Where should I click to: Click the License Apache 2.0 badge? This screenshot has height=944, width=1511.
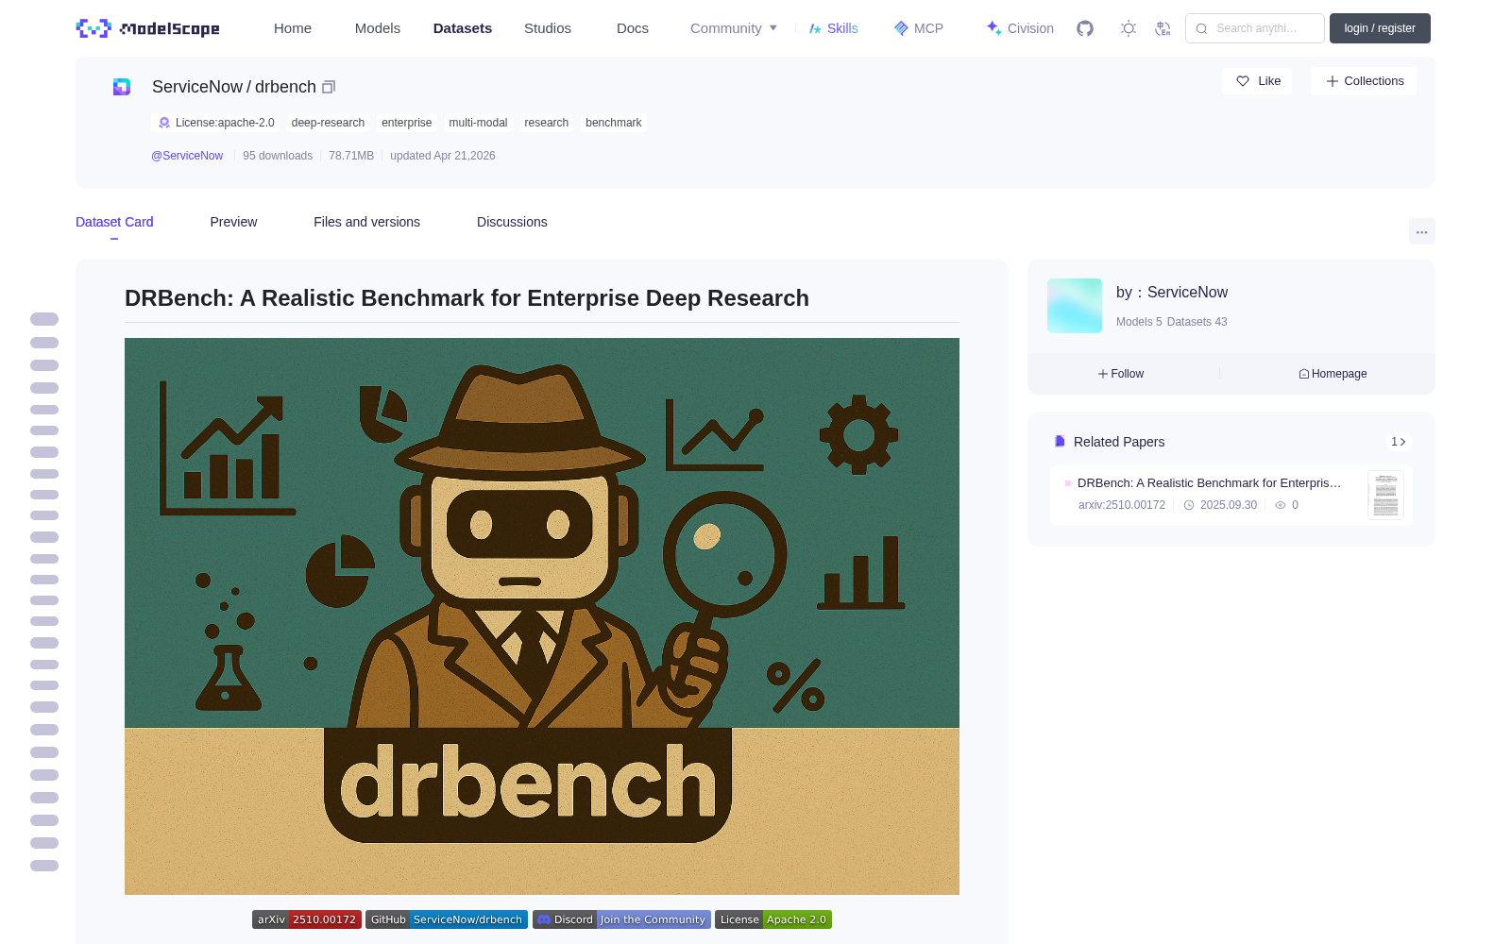(x=773, y=919)
